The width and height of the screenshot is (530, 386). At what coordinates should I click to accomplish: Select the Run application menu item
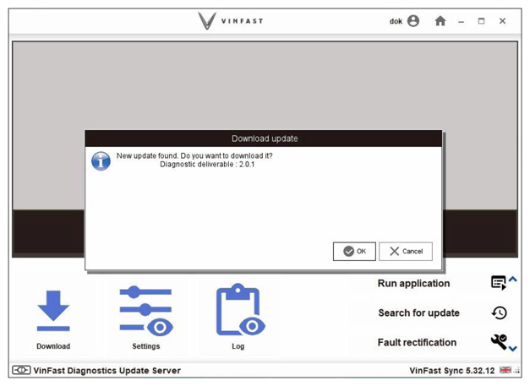pyautogui.click(x=413, y=283)
